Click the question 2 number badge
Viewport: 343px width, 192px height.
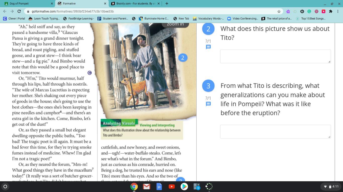pos(208,29)
